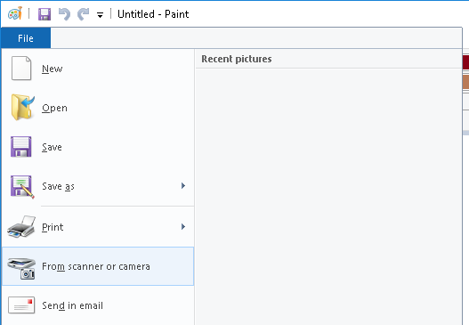Click the blank page icon for New
The height and width of the screenshot is (325, 469).
(21, 69)
